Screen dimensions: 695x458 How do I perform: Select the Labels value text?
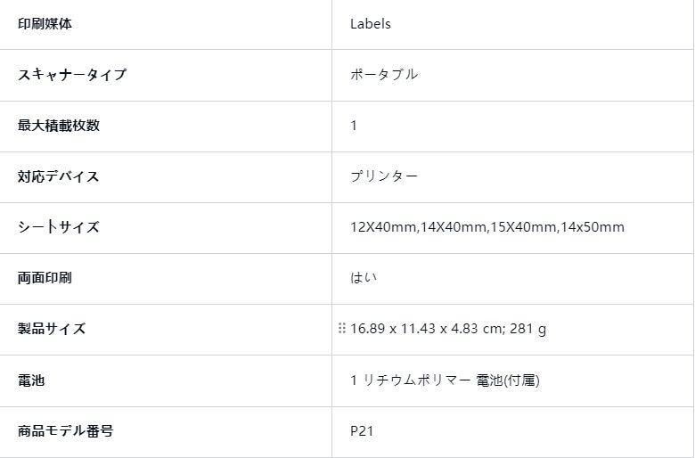[x=370, y=24]
